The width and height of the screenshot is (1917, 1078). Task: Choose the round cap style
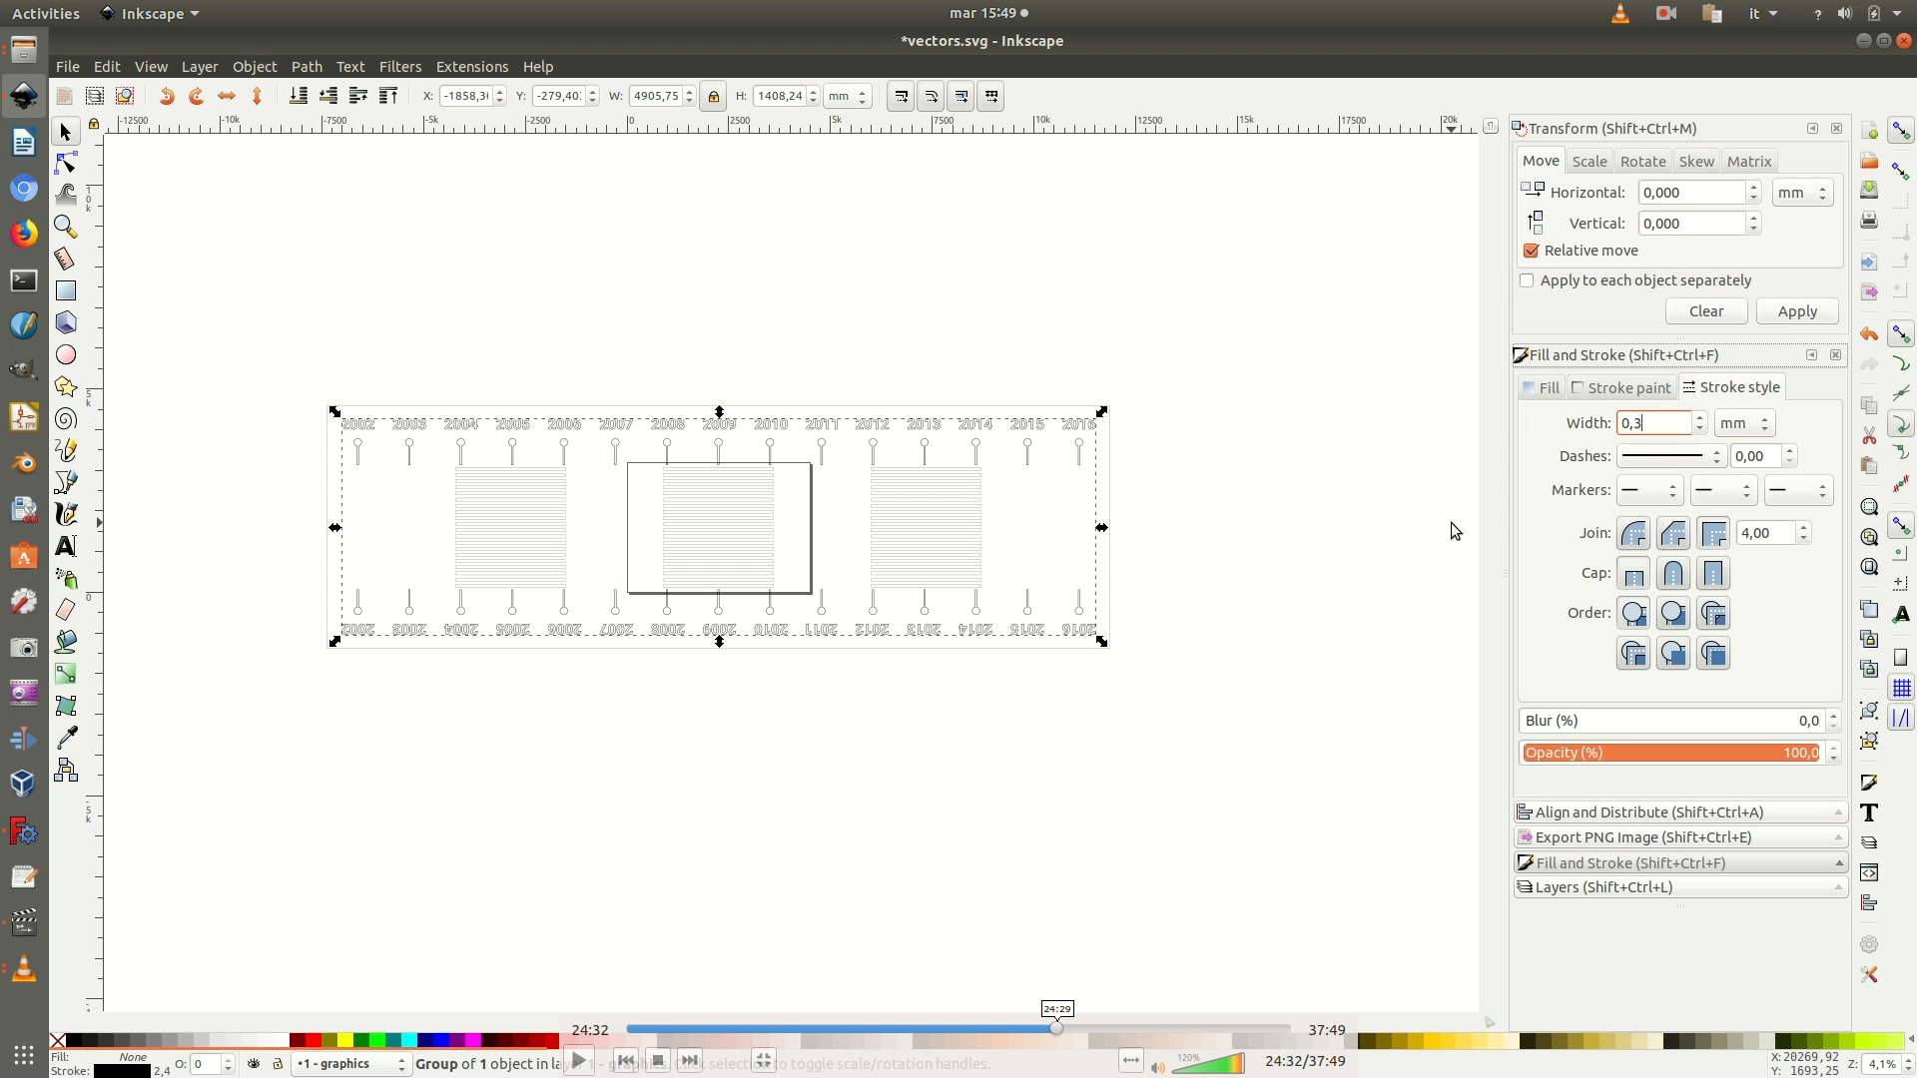pos(1673,574)
